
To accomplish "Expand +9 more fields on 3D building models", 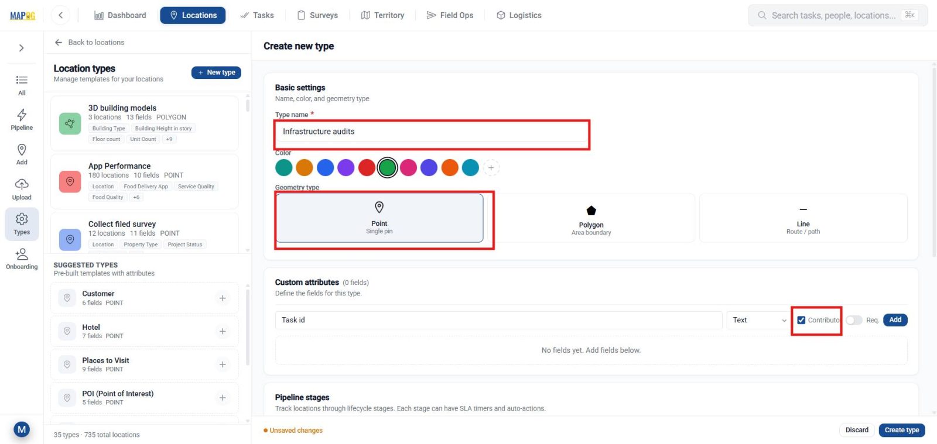I will (169, 139).
